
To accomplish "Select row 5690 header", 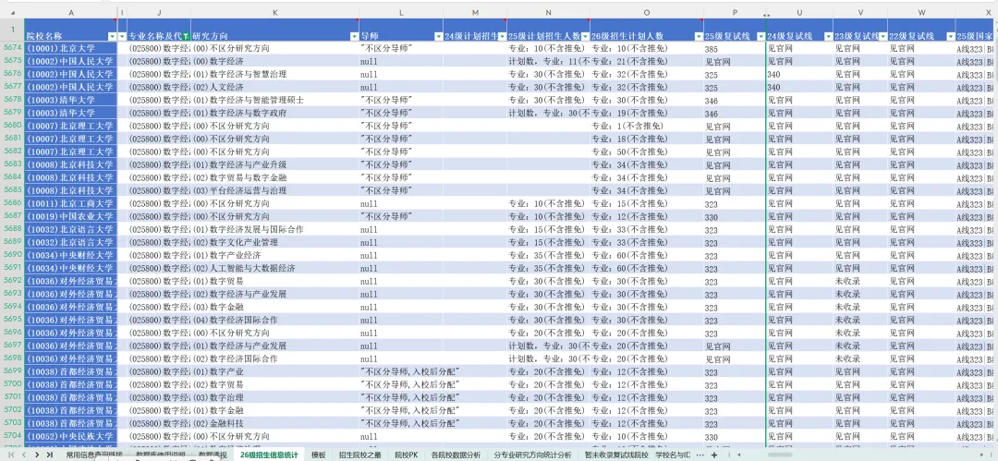I will 12,255.
